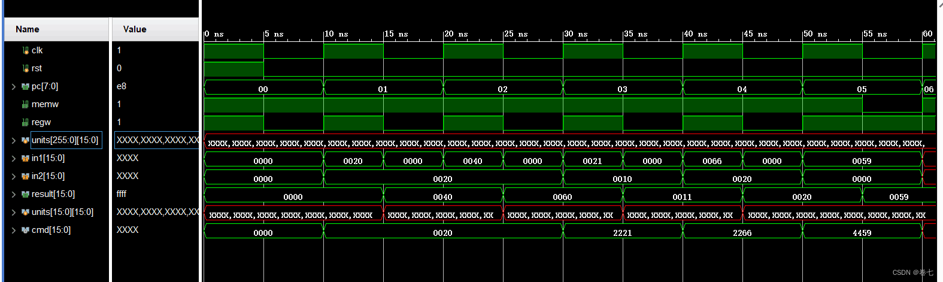Click the 40 ns ruler mark
The image size is (943, 282).
pos(695,34)
